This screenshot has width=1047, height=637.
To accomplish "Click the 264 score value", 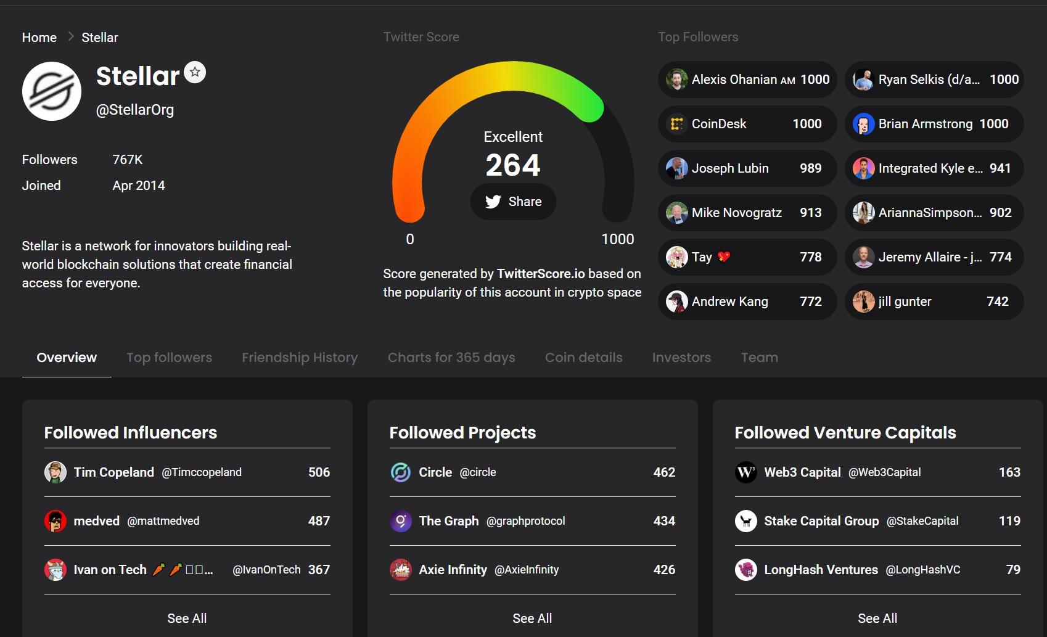I will click(x=513, y=165).
